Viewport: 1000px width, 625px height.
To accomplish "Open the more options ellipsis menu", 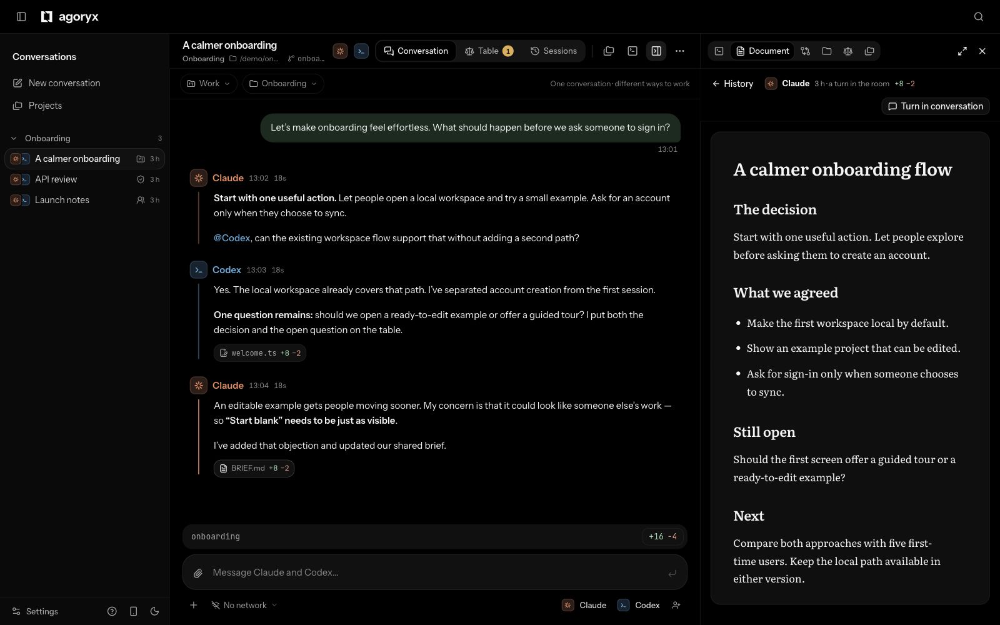I will pos(680,51).
